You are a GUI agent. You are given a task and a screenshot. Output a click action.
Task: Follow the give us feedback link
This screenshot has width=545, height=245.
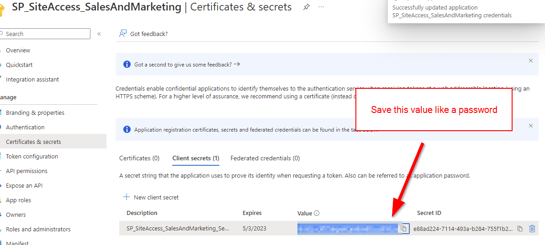pyautogui.click(x=187, y=65)
